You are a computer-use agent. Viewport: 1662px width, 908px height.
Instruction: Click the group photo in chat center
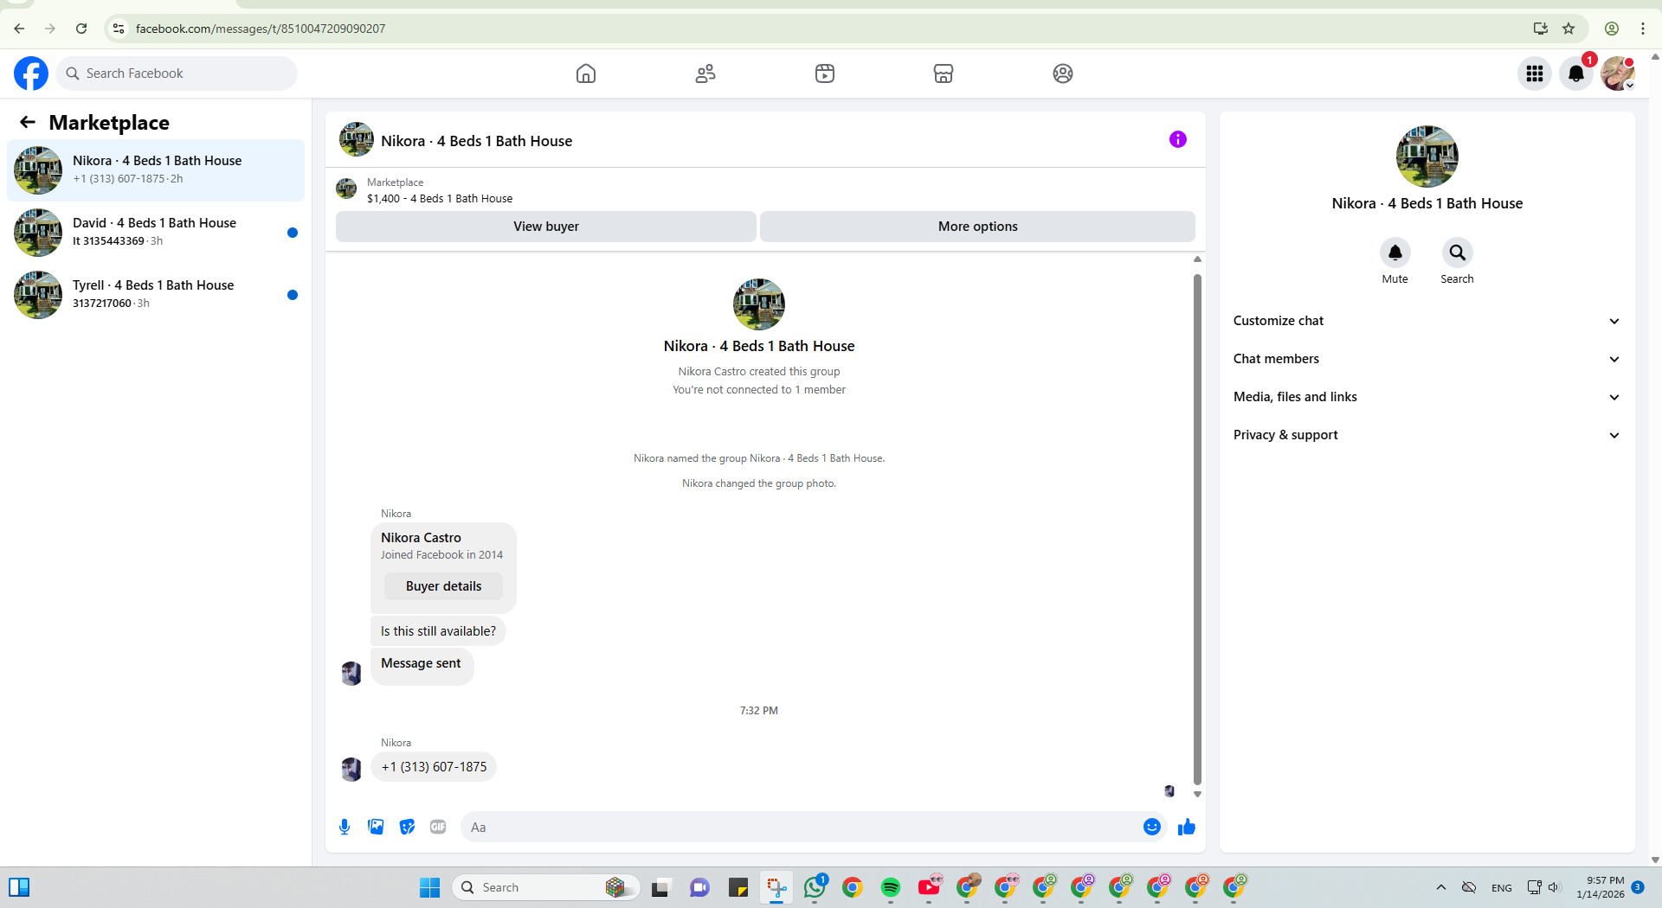tap(759, 304)
